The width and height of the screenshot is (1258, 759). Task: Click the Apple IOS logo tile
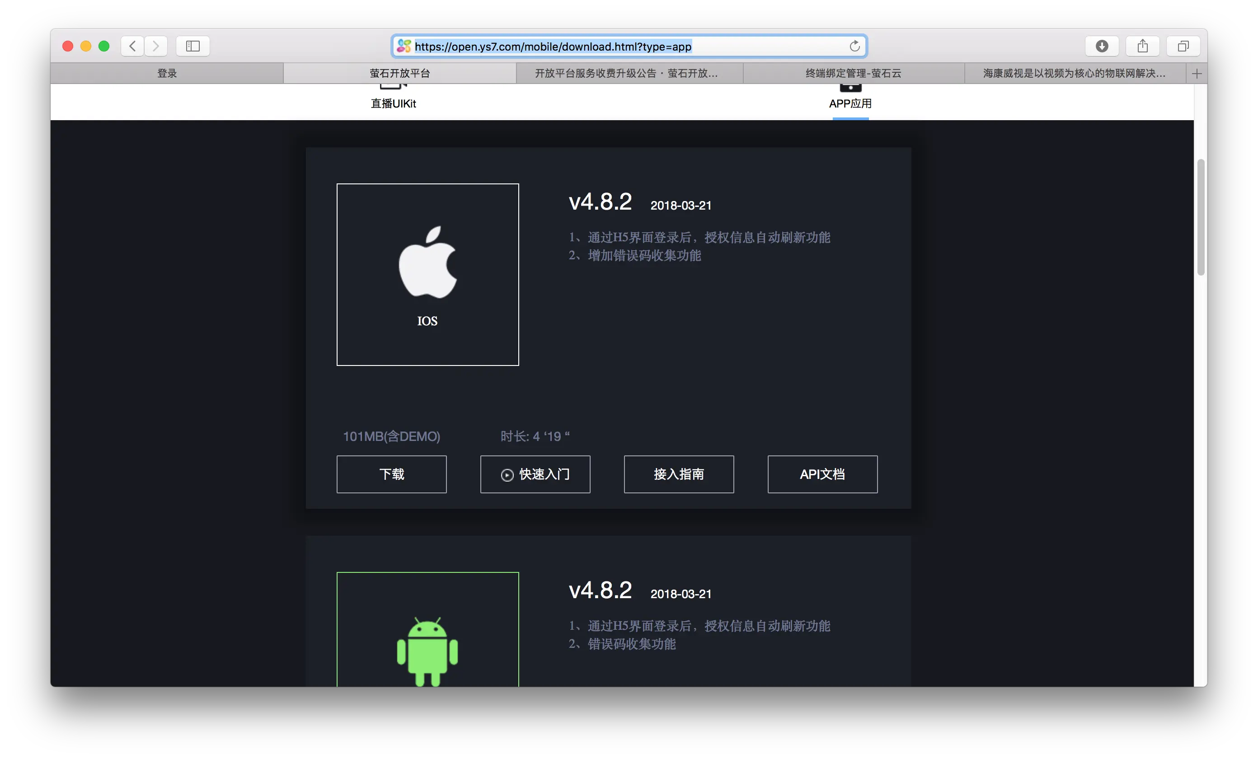427,274
